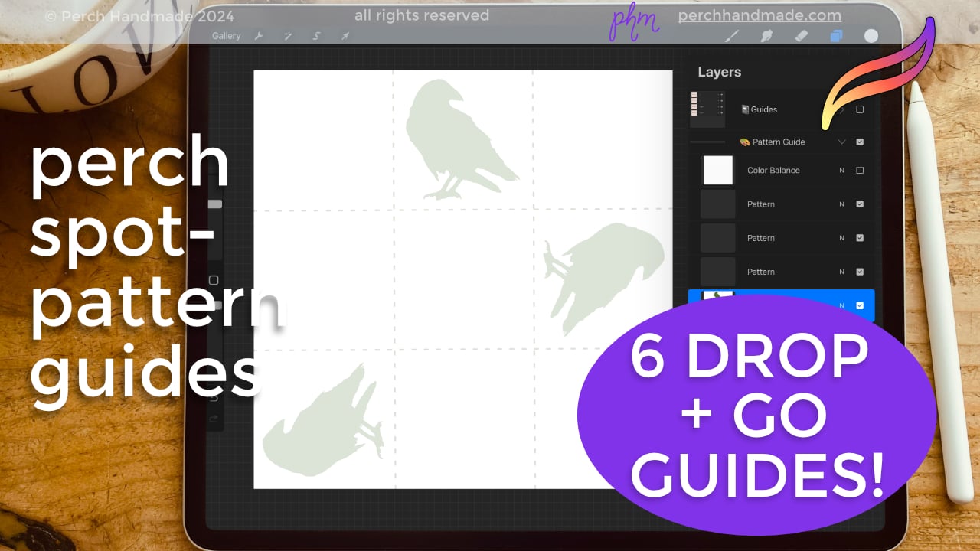Select the Guides group thumbnail
This screenshot has width=980, height=551.
707,109
